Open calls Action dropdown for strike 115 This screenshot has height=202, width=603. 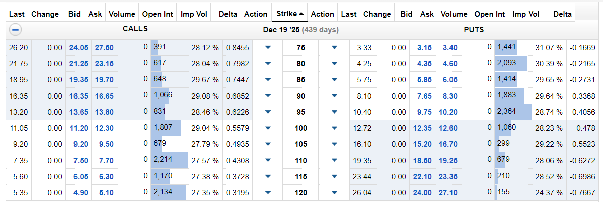268,177
